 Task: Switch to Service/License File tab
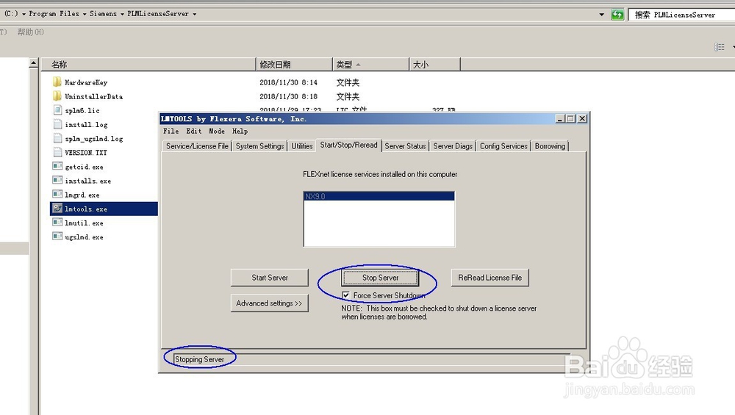(x=197, y=146)
